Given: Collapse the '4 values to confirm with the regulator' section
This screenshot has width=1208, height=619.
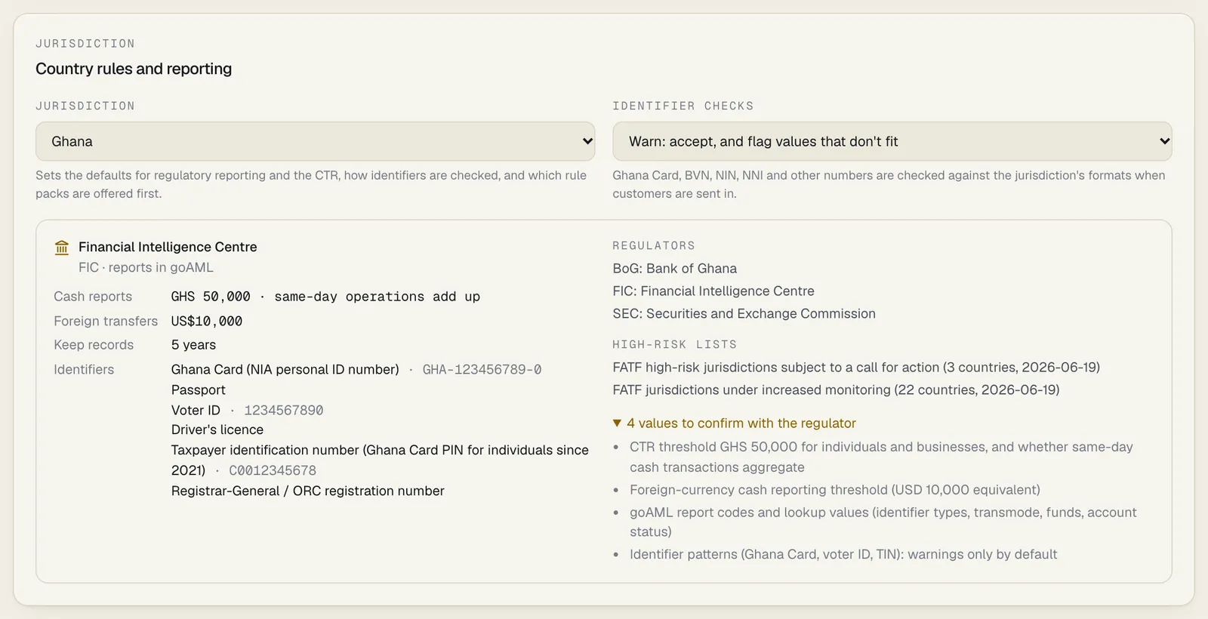Looking at the screenshot, I should coord(734,423).
